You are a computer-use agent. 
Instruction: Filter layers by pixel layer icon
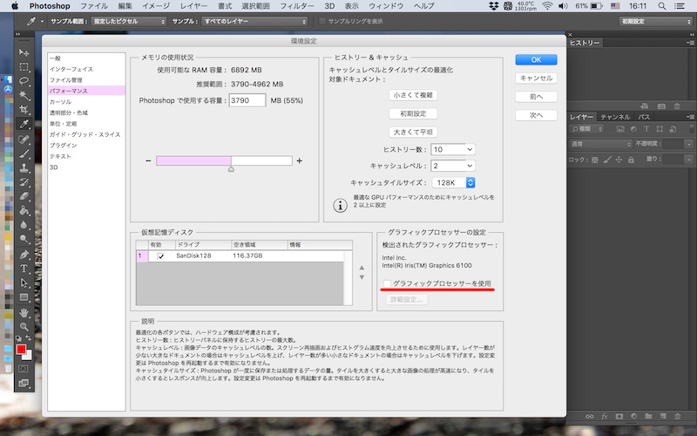(620, 129)
